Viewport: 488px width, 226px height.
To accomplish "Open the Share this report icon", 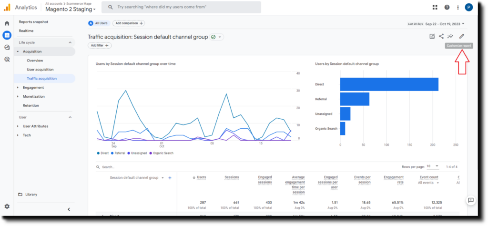I will click(441, 36).
